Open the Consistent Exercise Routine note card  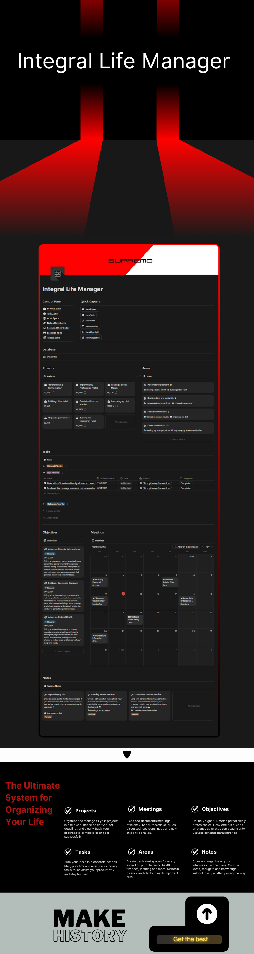(x=150, y=706)
